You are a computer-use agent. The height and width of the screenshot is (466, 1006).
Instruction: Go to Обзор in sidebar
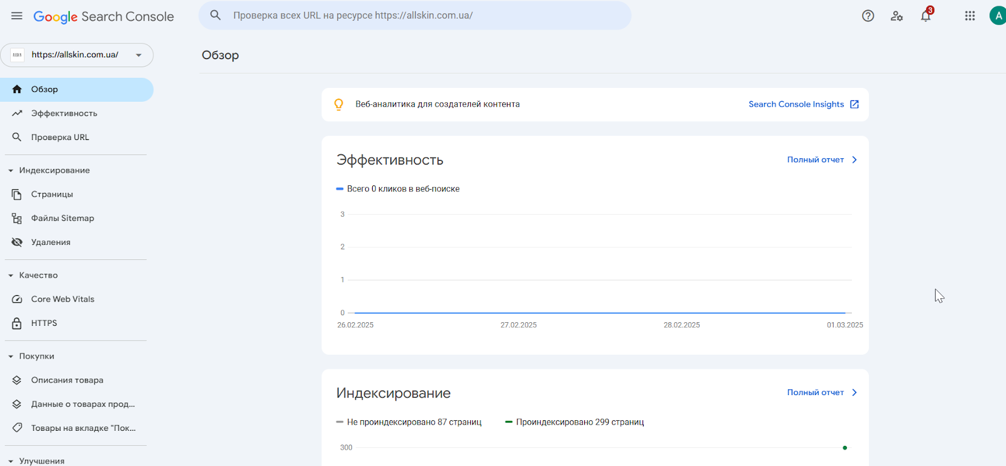[77, 89]
